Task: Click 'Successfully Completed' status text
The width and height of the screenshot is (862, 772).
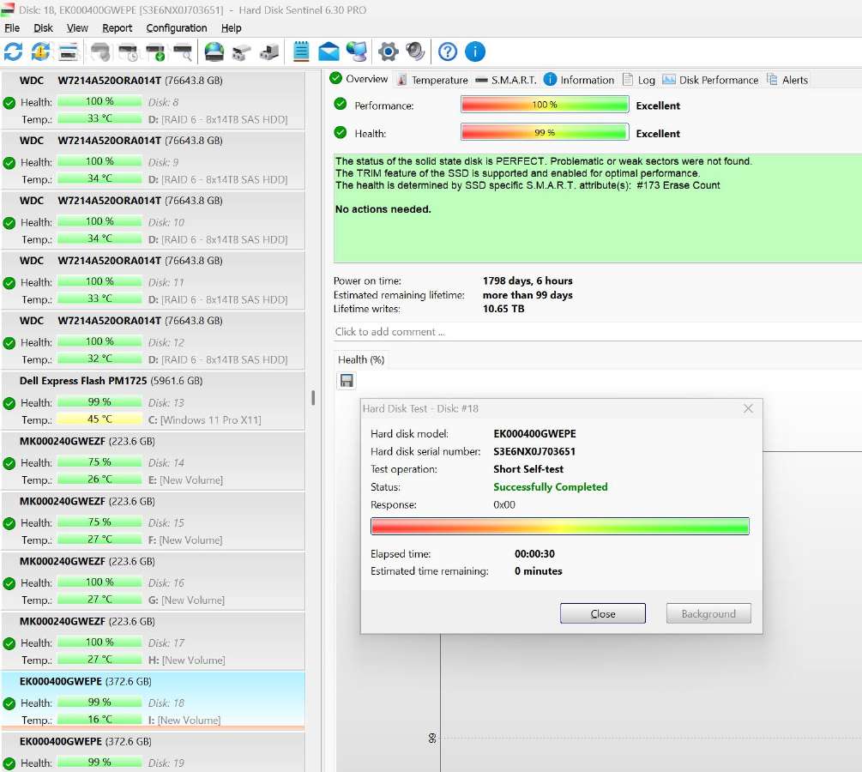Action: click(551, 487)
